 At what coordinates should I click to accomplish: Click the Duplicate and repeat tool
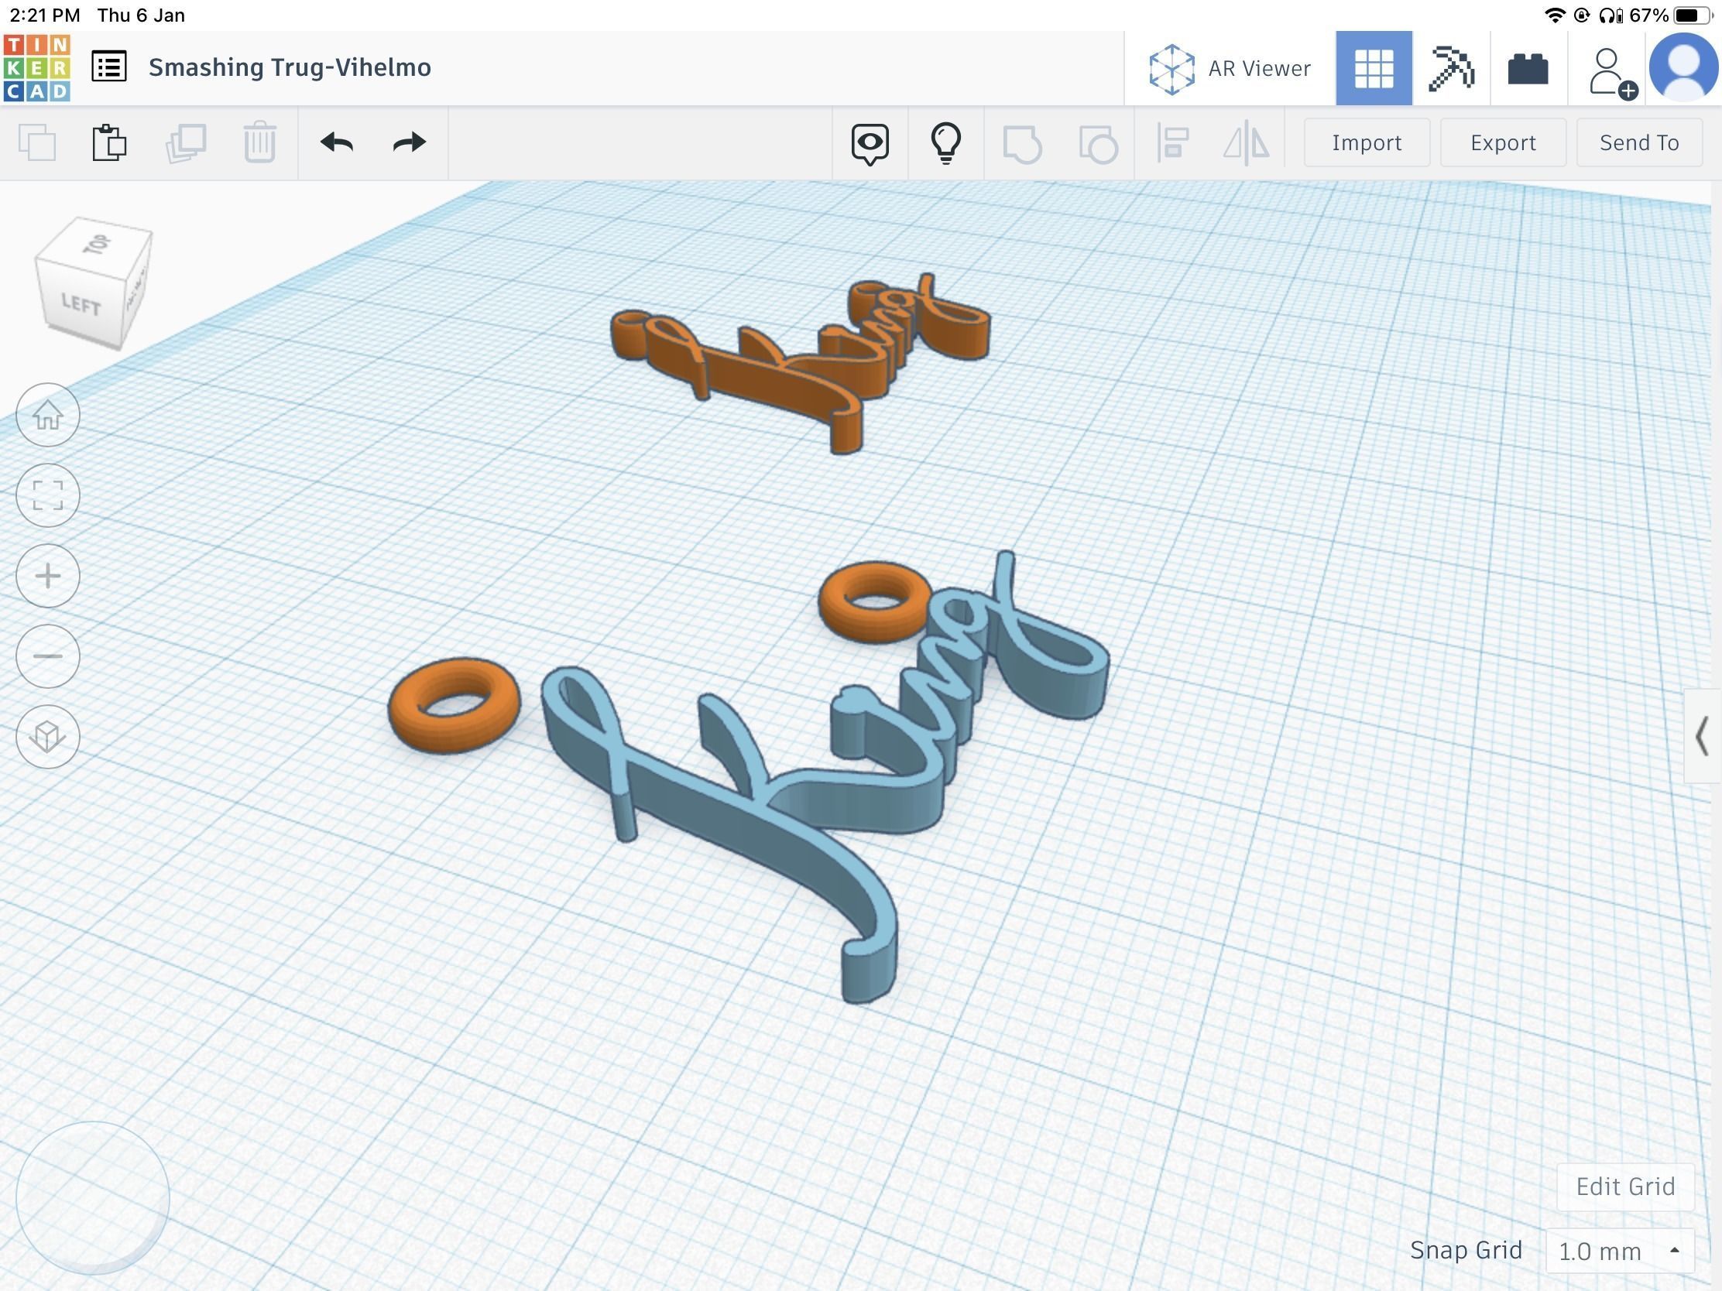click(x=185, y=143)
